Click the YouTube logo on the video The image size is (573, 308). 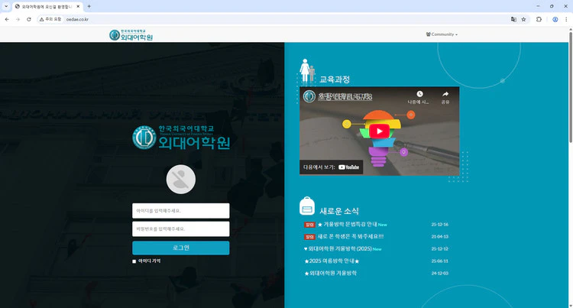(x=348, y=166)
